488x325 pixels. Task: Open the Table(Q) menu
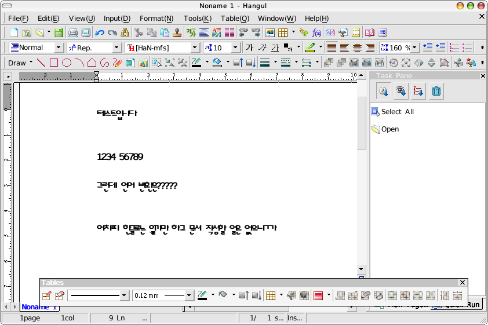point(235,19)
